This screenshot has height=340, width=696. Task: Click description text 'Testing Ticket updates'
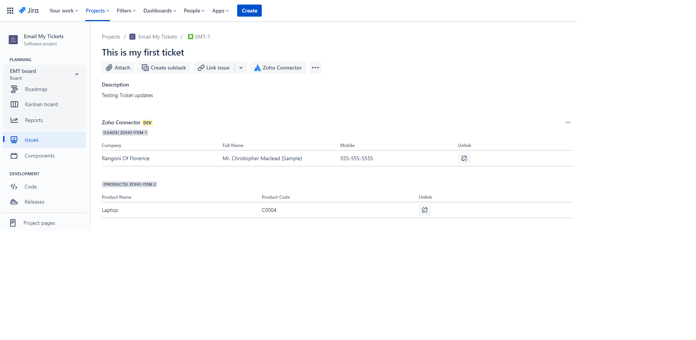click(127, 95)
